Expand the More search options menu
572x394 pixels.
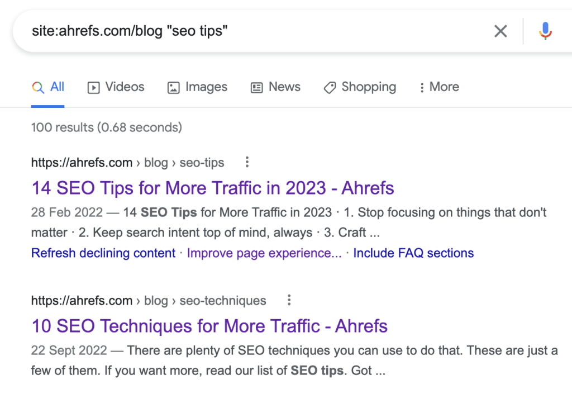438,87
